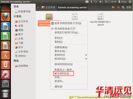Launch LibreOffice Calc spreadsheet icon
The width and height of the screenshot is (133, 99).
6,36
